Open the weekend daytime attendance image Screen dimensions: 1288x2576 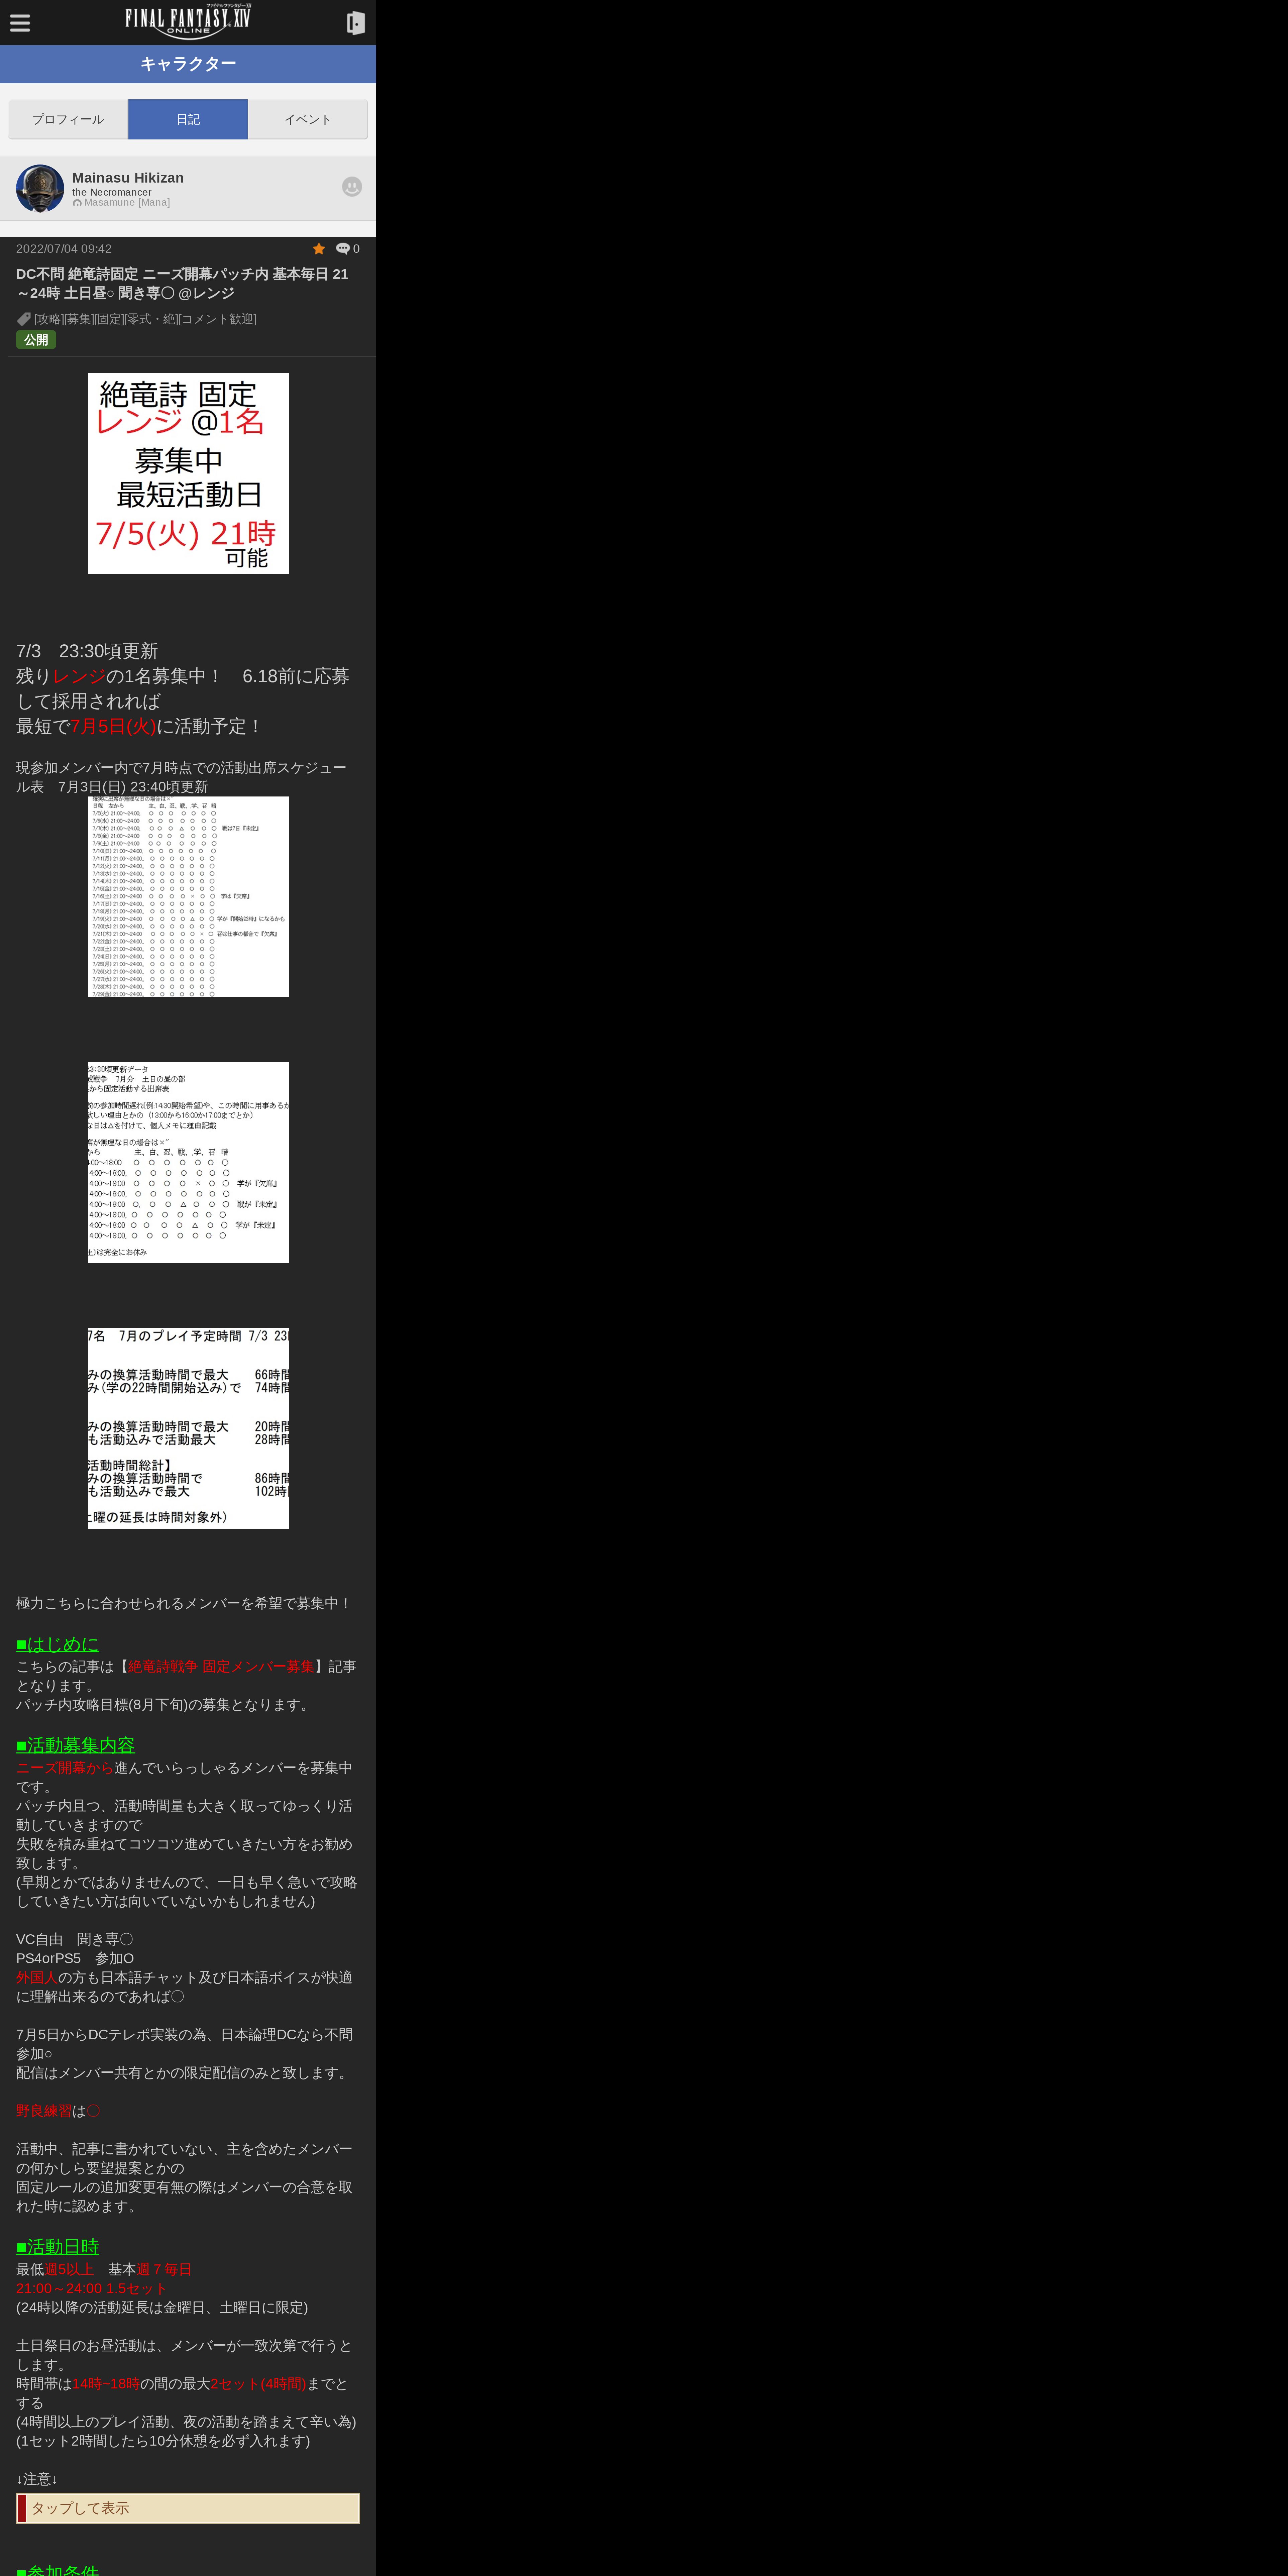pos(188,1162)
